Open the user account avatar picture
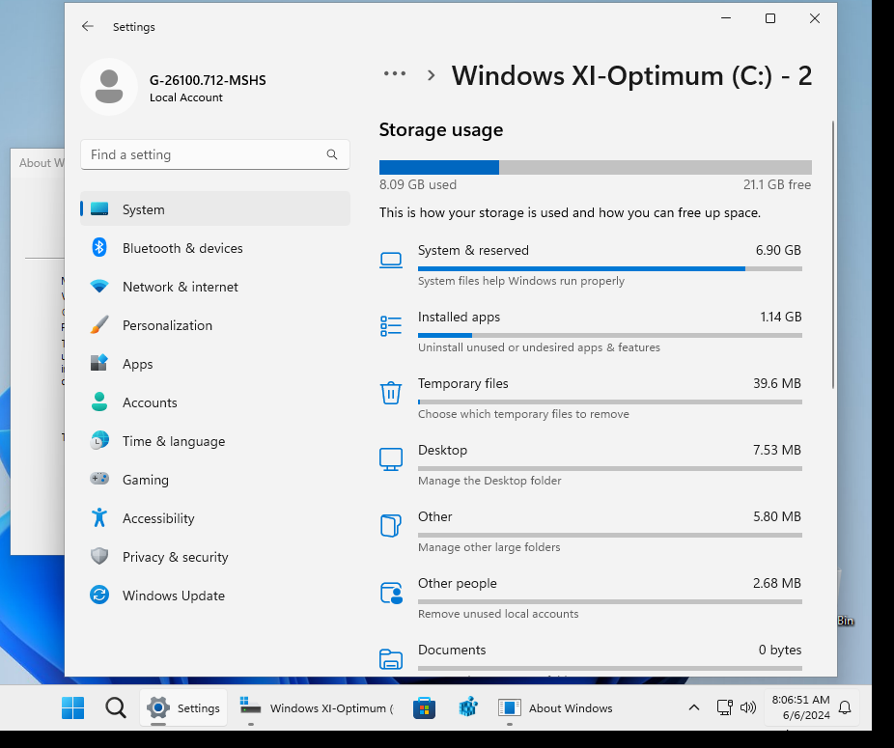 109,87
